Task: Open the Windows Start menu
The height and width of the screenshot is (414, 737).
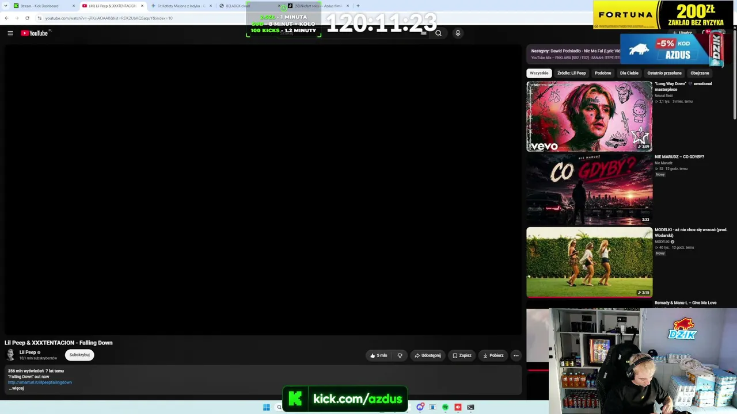Action: pos(266,407)
